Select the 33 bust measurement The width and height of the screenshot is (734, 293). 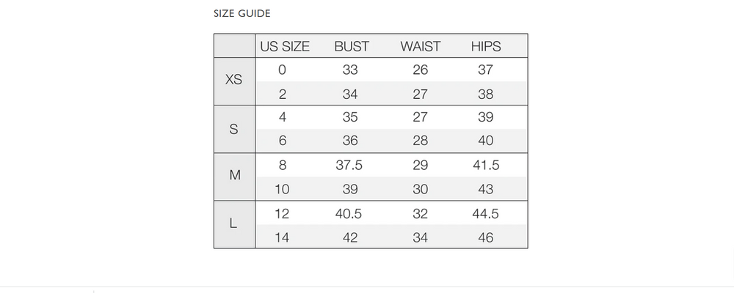click(350, 70)
